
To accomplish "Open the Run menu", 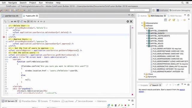I will (41, 3).
